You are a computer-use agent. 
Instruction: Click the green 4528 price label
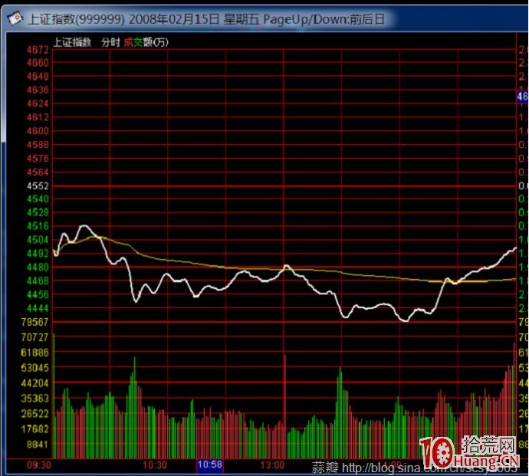(38, 212)
